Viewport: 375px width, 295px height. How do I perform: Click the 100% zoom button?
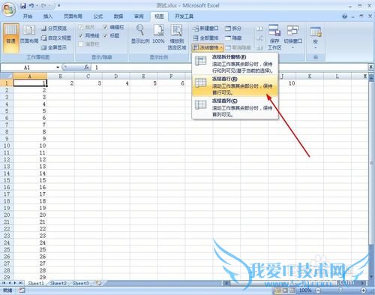pos(158,35)
